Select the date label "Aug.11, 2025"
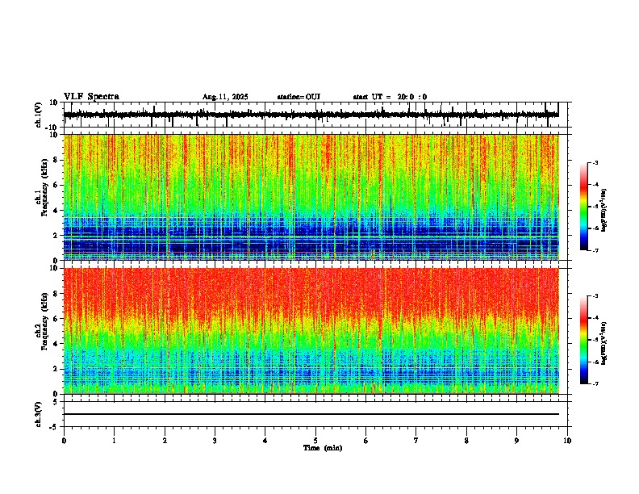This screenshot has width=639, height=494. click(225, 97)
